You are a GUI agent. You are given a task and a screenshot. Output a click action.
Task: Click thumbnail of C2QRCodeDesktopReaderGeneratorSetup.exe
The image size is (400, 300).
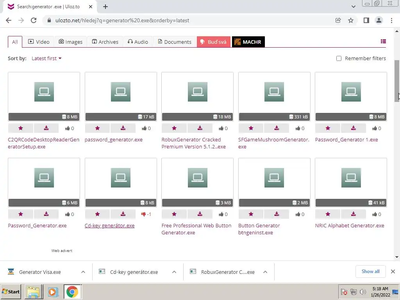click(44, 96)
